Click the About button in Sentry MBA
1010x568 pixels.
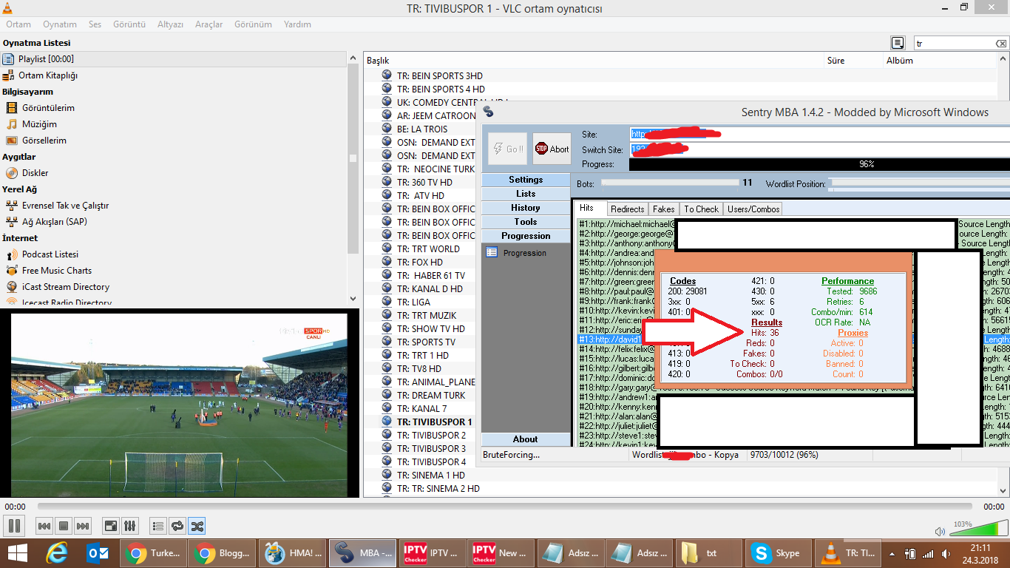[526, 439]
